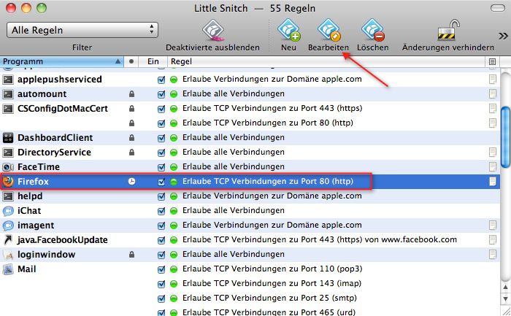Uncheck the iChat rule checkbox
The height and width of the screenshot is (316, 511).
pyautogui.click(x=161, y=211)
